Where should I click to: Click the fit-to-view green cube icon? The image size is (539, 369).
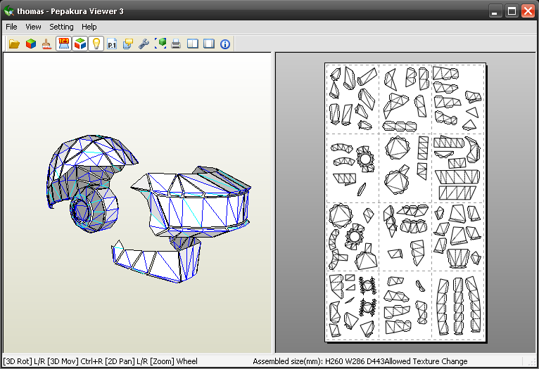[160, 44]
